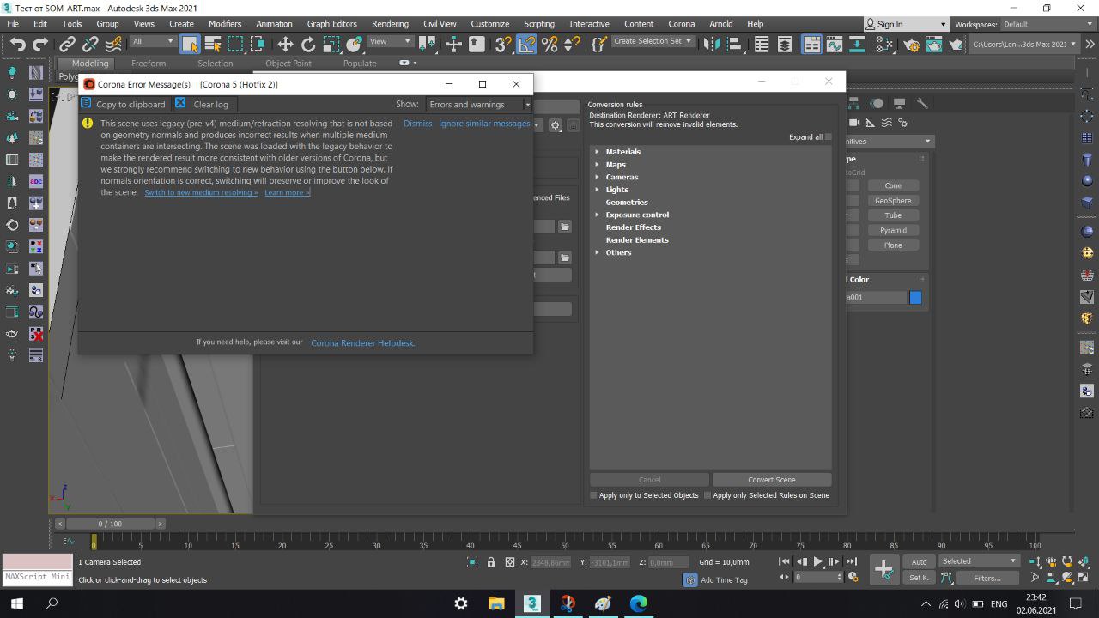Click the Go to End playback button
This screenshot has width=1099, height=618.
(851, 562)
